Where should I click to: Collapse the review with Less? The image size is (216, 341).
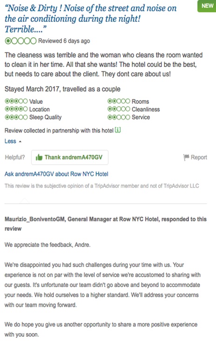coord(10,141)
